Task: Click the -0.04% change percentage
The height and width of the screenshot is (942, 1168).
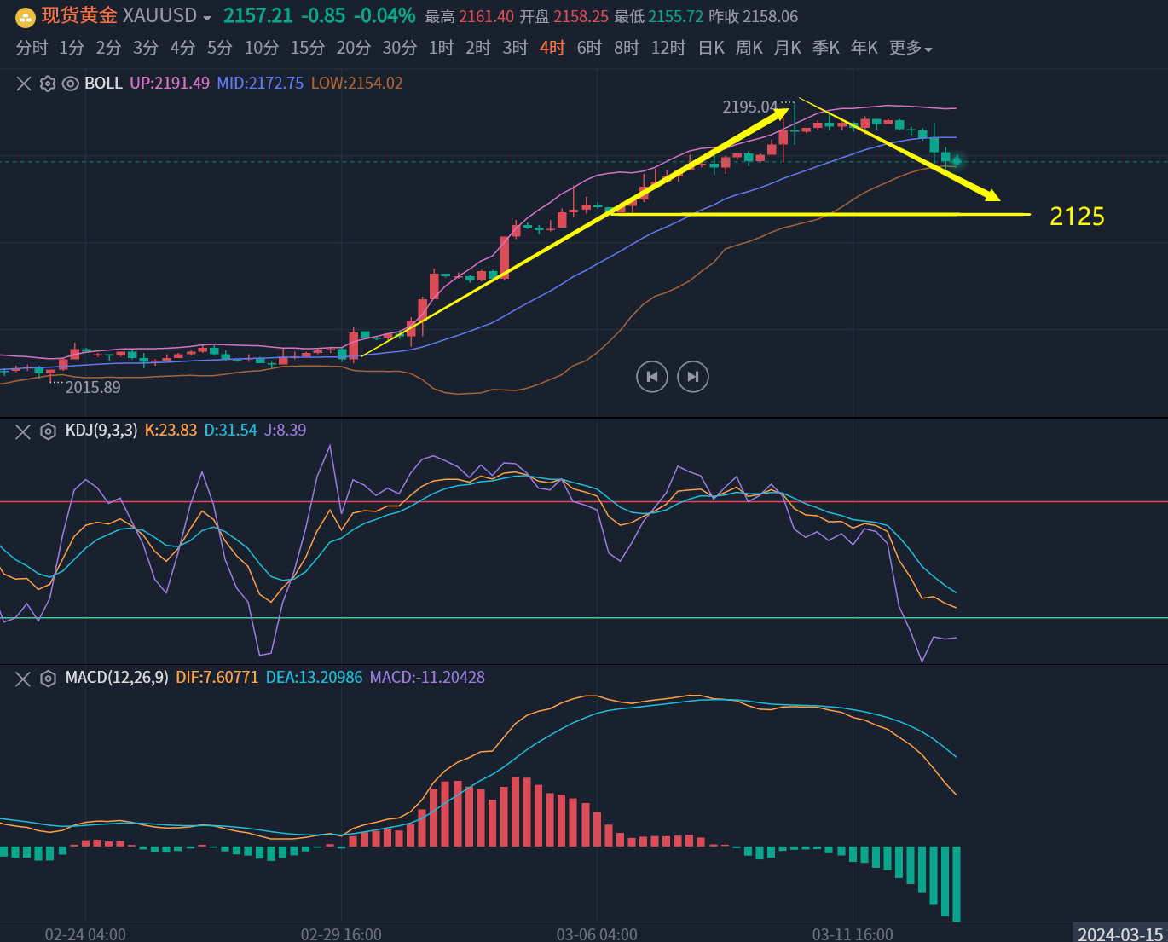Action: pos(385,16)
